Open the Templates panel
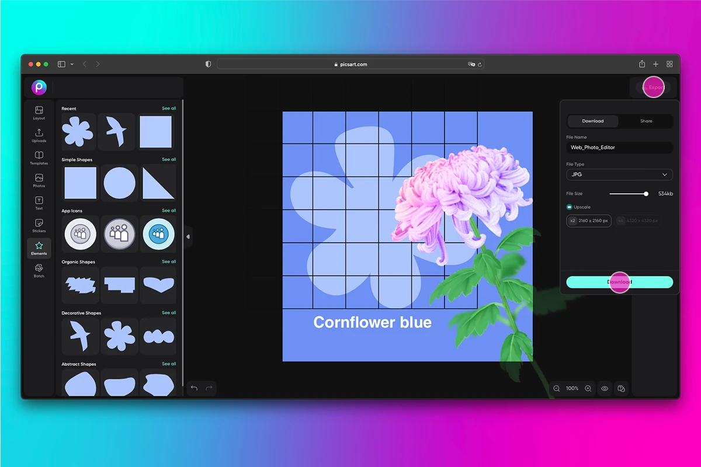Image resolution: width=701 pixels, height=467 pixels. pyautogui.click(x=39, y=158)
